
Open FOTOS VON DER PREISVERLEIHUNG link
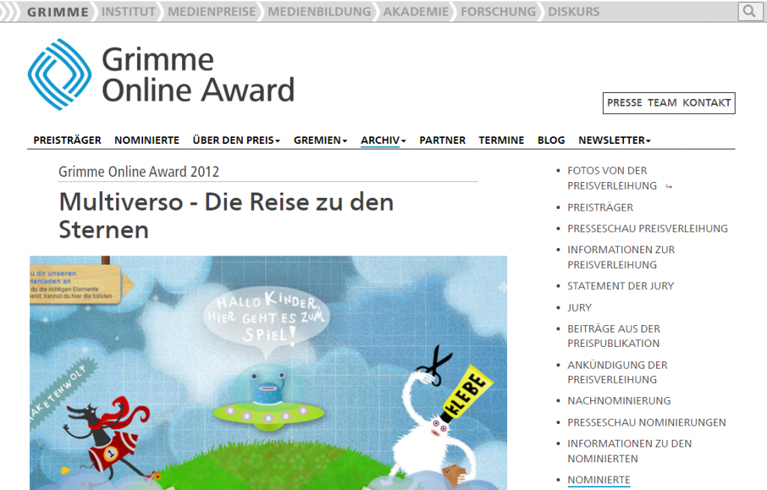click(x=612, y=178)
